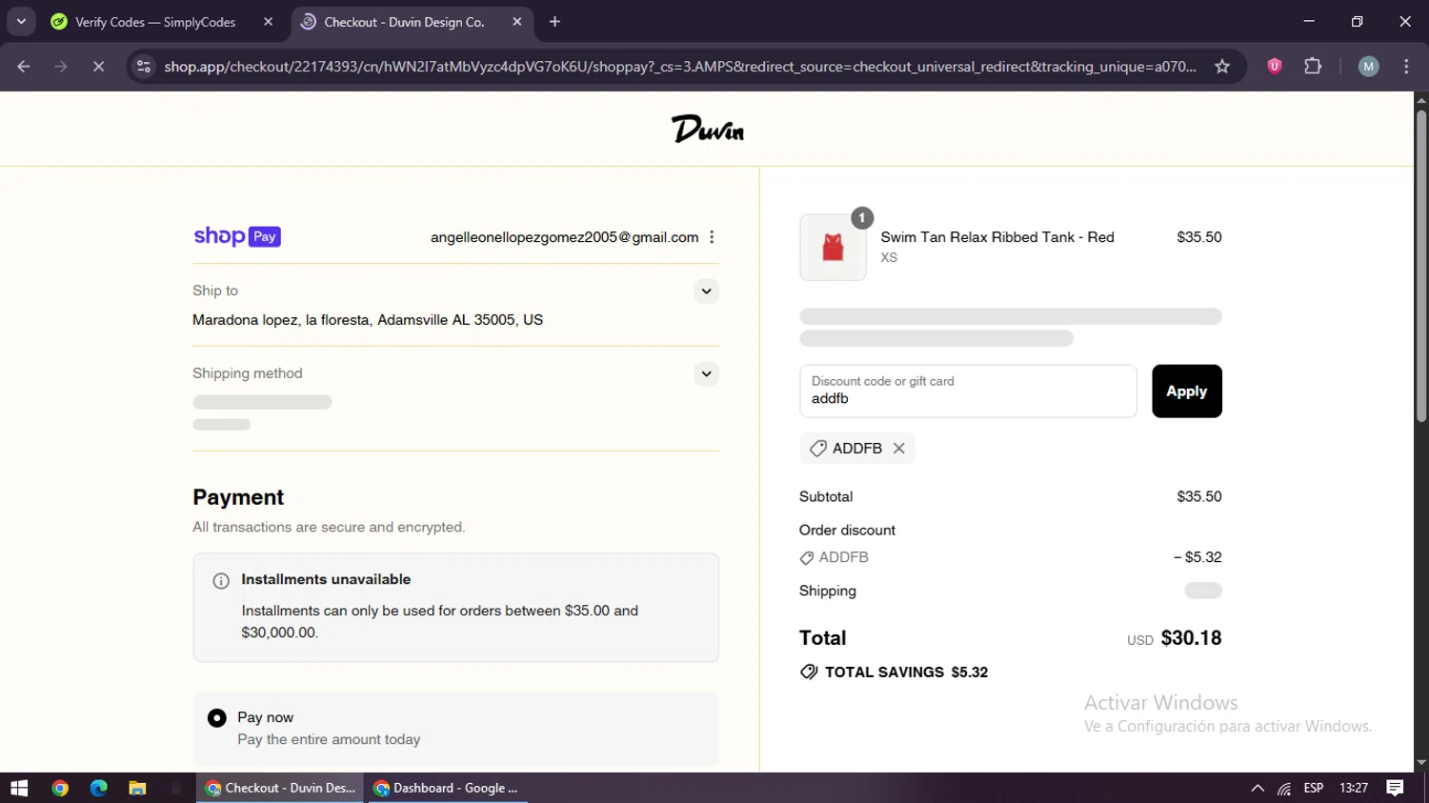1429x803 pixels.
Task: Open a new browser tab
Action: point(554,22)
